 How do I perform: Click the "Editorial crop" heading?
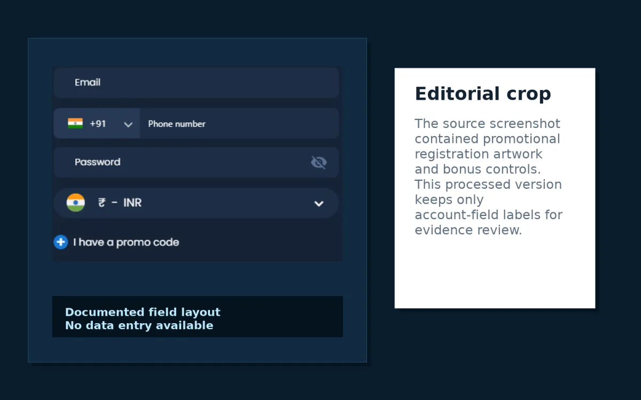click(483, 94)
